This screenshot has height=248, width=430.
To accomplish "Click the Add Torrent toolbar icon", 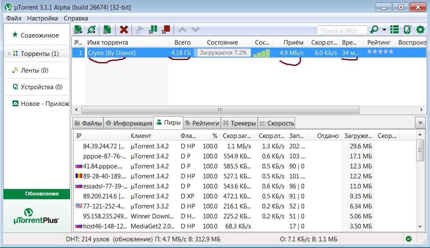I will click(78, 30).
